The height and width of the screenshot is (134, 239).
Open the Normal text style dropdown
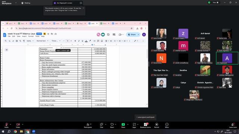pyautogui.click(x=42, y=41)
